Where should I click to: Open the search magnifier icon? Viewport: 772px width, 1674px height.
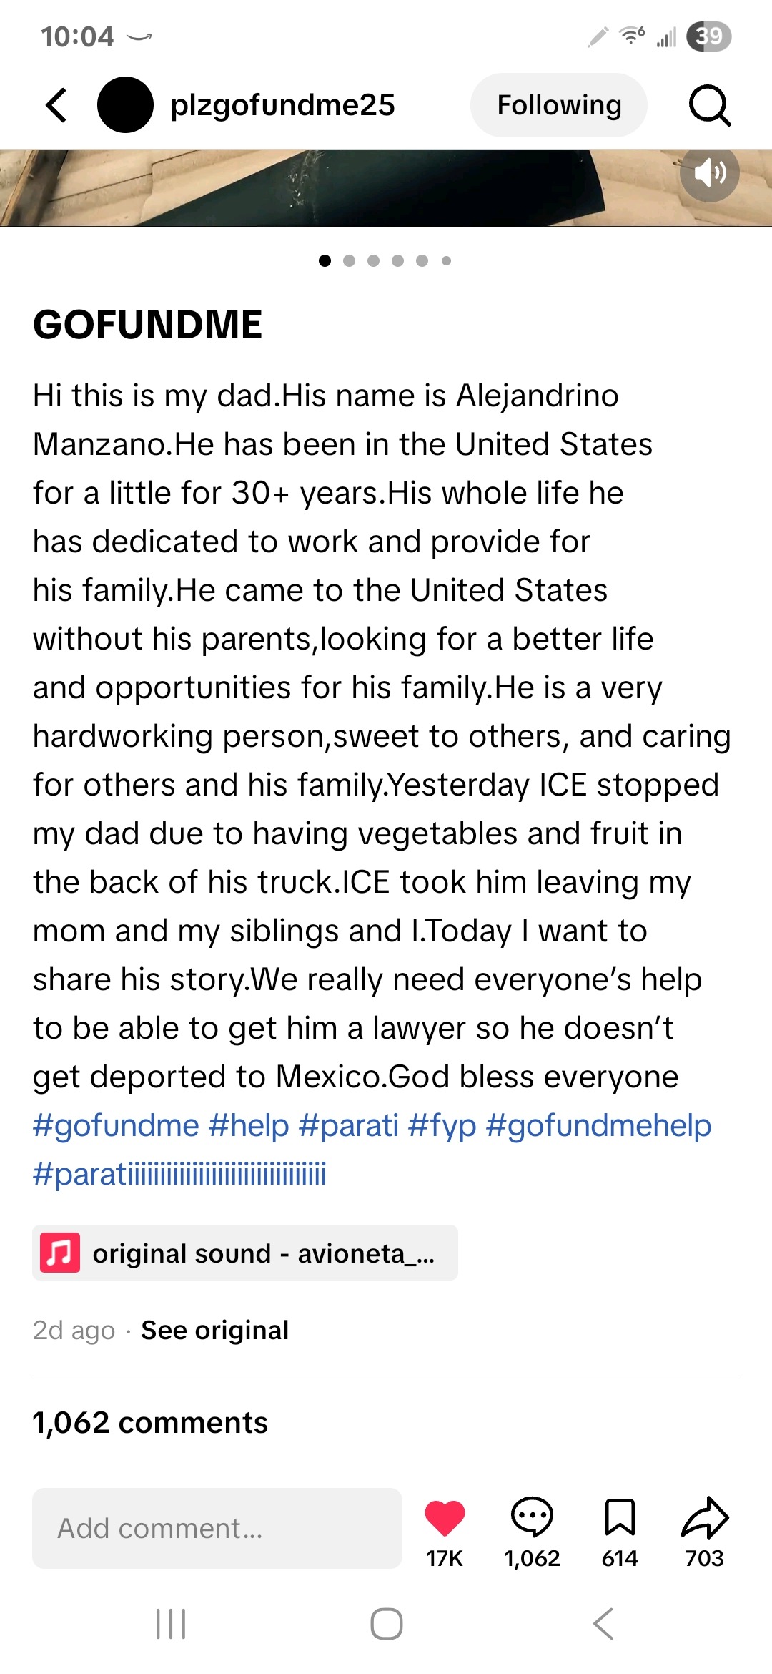click(x=709, y=105)
